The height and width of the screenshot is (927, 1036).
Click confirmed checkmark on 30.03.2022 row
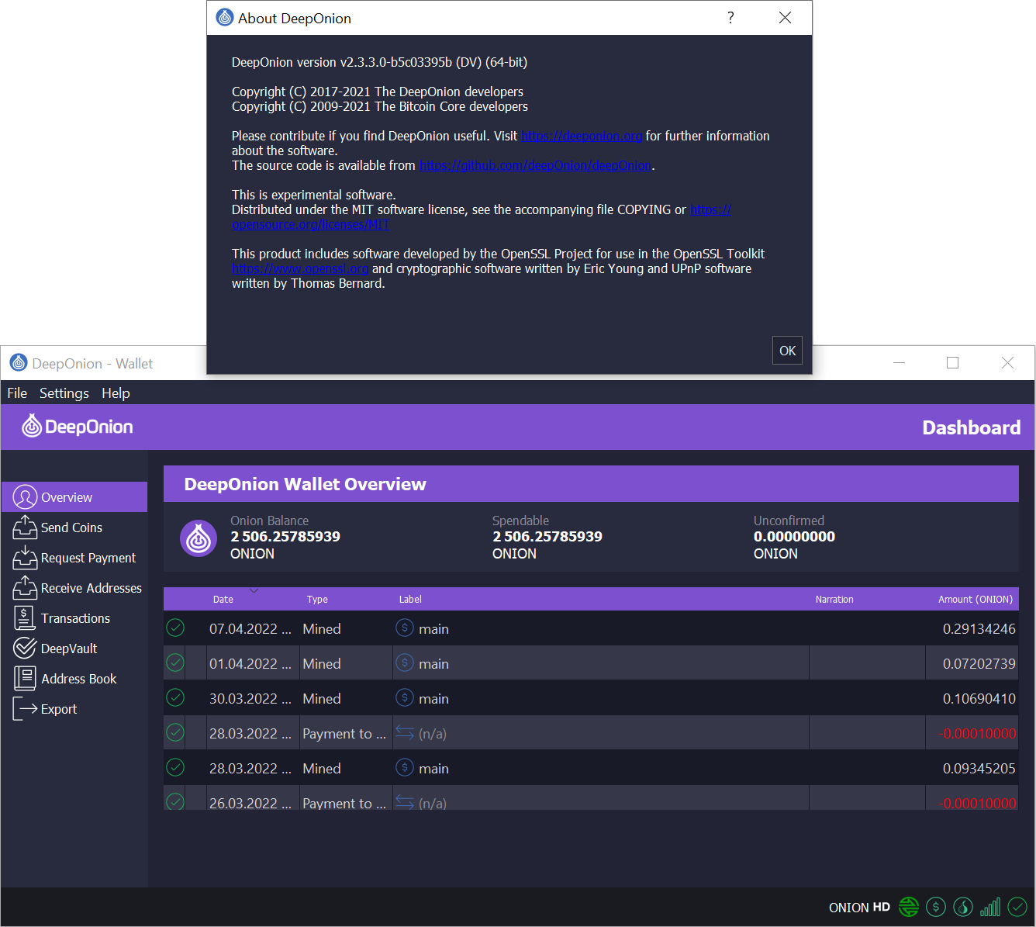(x=175, y=697)
